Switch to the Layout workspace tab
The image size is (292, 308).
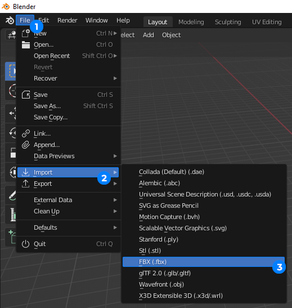pos(158,22)
